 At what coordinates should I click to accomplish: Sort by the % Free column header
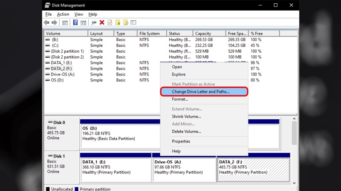click(x=264, y=34)
